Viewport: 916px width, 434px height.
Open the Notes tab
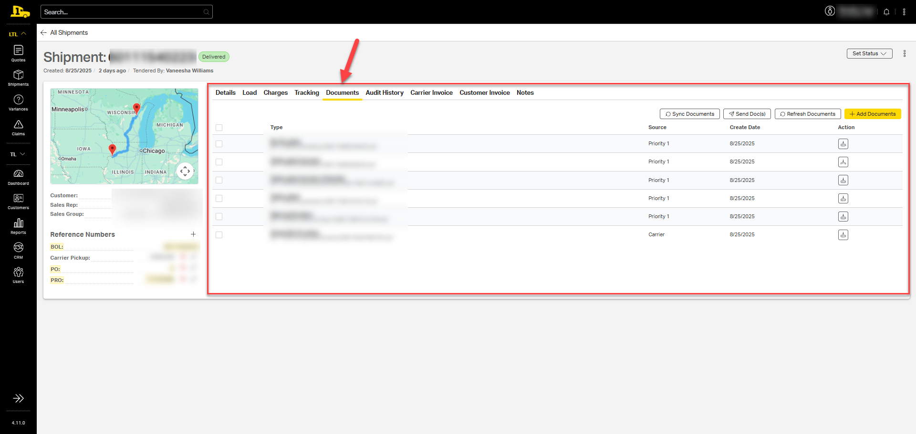click(525, 93)
